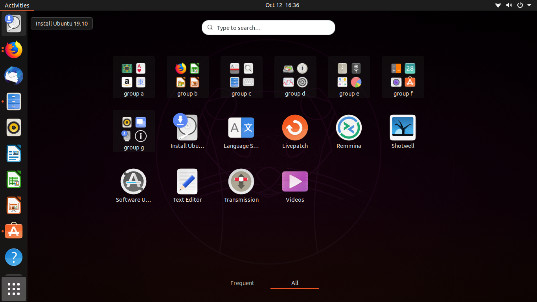Switch to the Frequent tab
The width and height of the screenshot is (537, 302).
[242, 283]
